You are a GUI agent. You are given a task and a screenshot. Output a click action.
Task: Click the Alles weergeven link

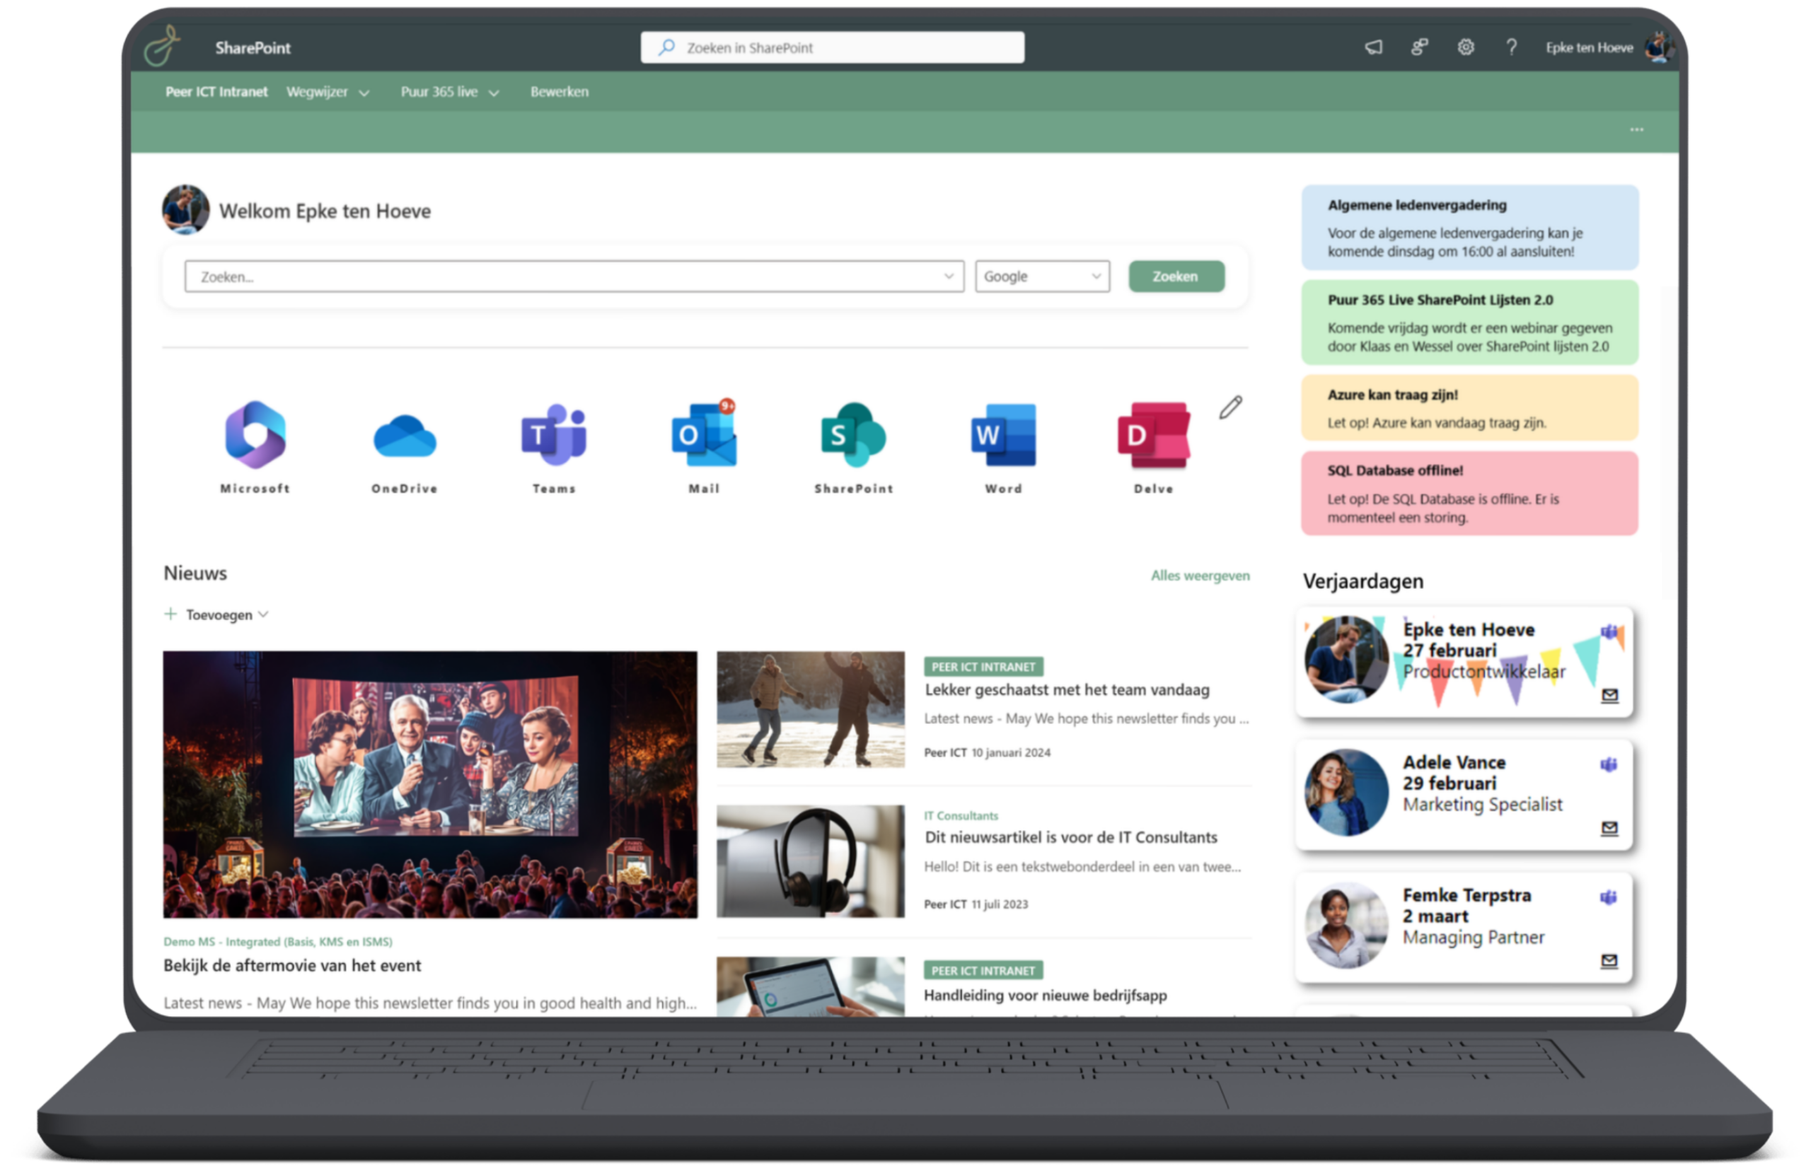(x=1200, y=576)
